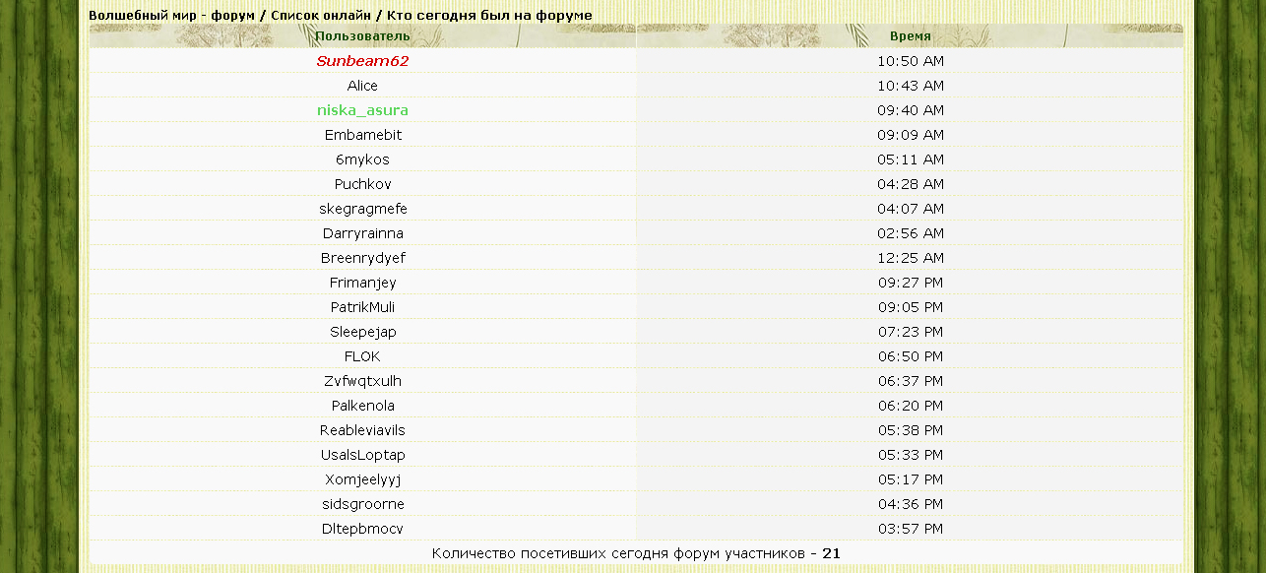Select the 10:50 AM time cell
1266x573 pixels.
[x=910, y=61]
